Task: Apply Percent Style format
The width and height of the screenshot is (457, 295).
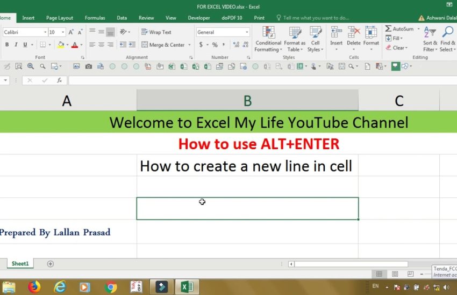Action: point(215,45)
